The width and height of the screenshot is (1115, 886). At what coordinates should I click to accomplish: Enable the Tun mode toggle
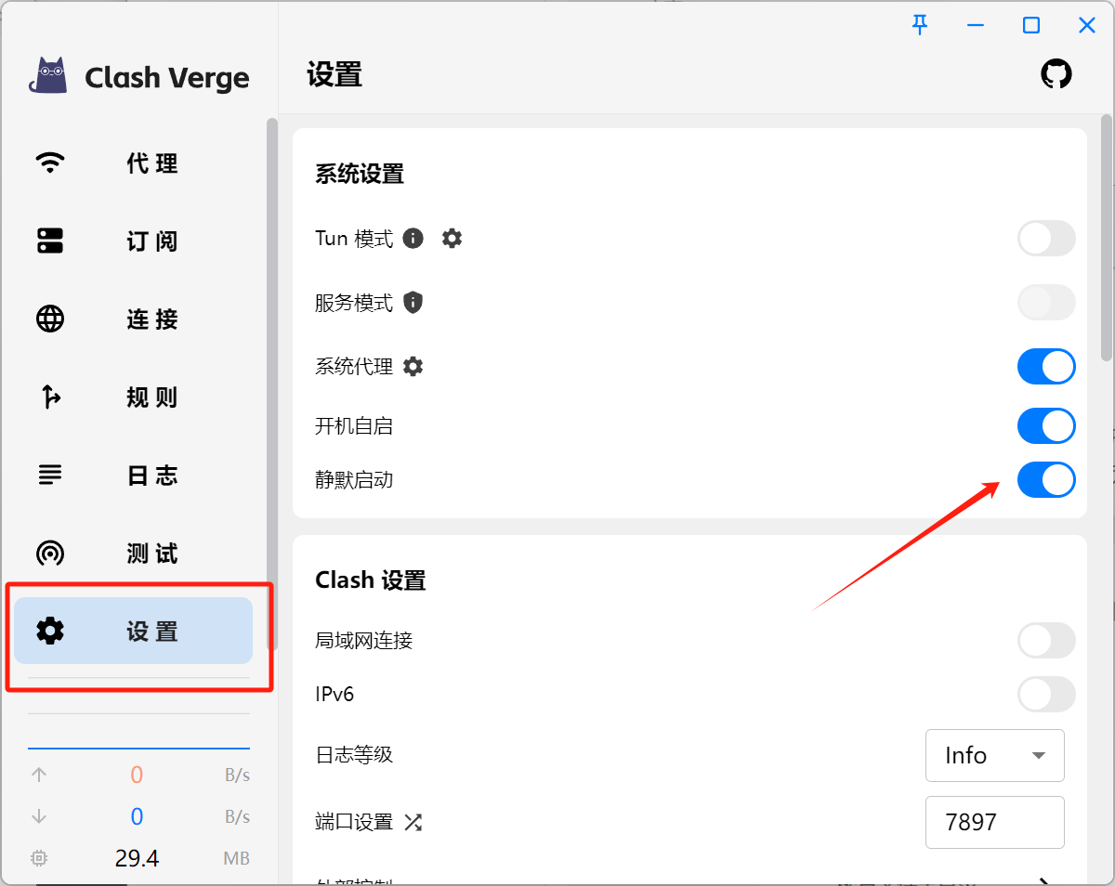[1046, 239]
